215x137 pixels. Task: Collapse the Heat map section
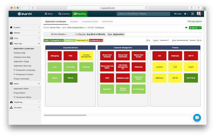[25, 44]
